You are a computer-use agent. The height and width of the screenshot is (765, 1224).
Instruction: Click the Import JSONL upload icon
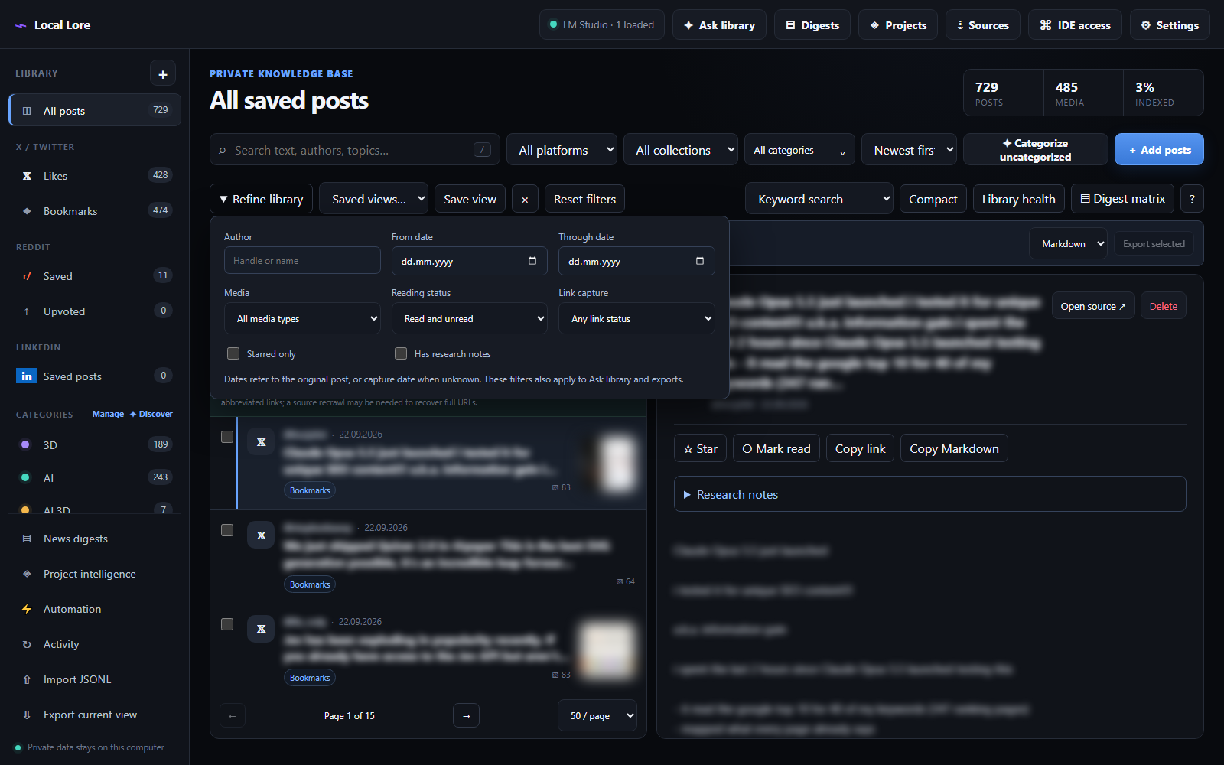pos(27,679)
